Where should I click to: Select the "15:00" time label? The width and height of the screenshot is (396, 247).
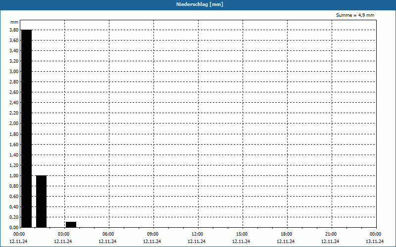click(242, 234)
